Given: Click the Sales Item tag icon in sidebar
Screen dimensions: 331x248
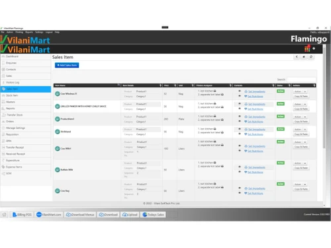Looking at the screenshot, I should click(x=3, y=89).
